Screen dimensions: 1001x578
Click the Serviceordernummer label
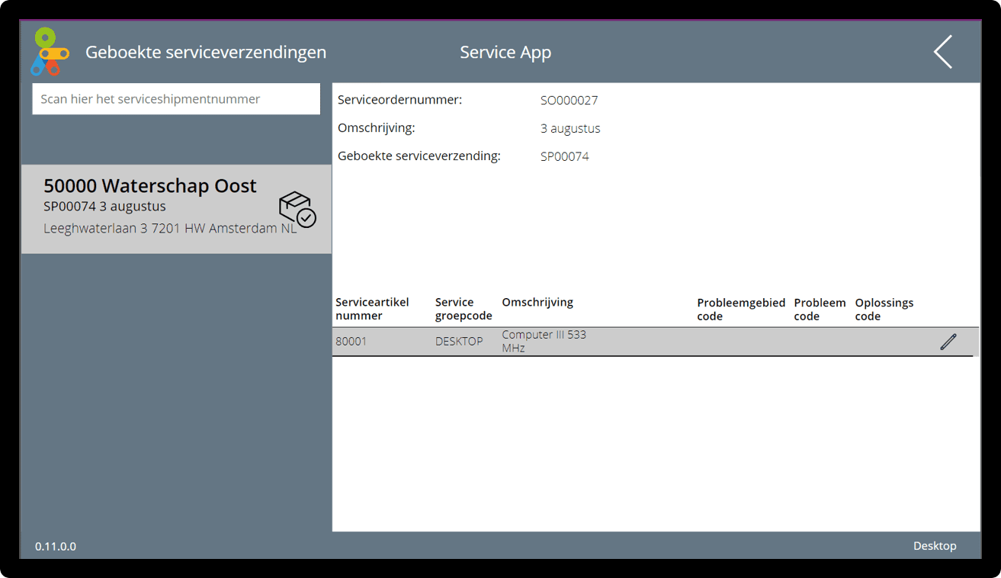(400, 100)
